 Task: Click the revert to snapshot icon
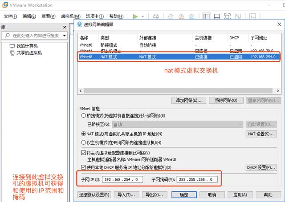(x=181, y=16)
